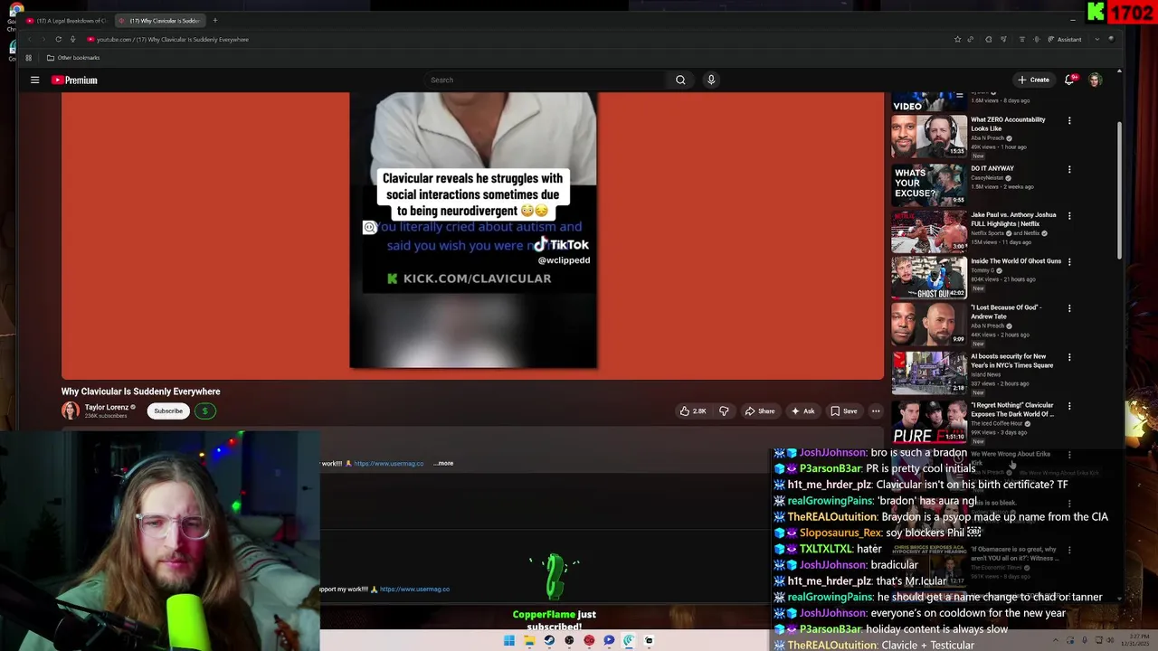Subscribe to Taylor Lorenz
Viewport: 1158px width, 651px height.
click(168, 410)
